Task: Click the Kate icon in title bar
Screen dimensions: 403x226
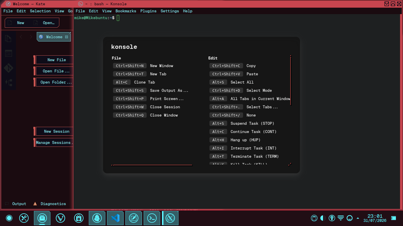Action: coord(8,4)
